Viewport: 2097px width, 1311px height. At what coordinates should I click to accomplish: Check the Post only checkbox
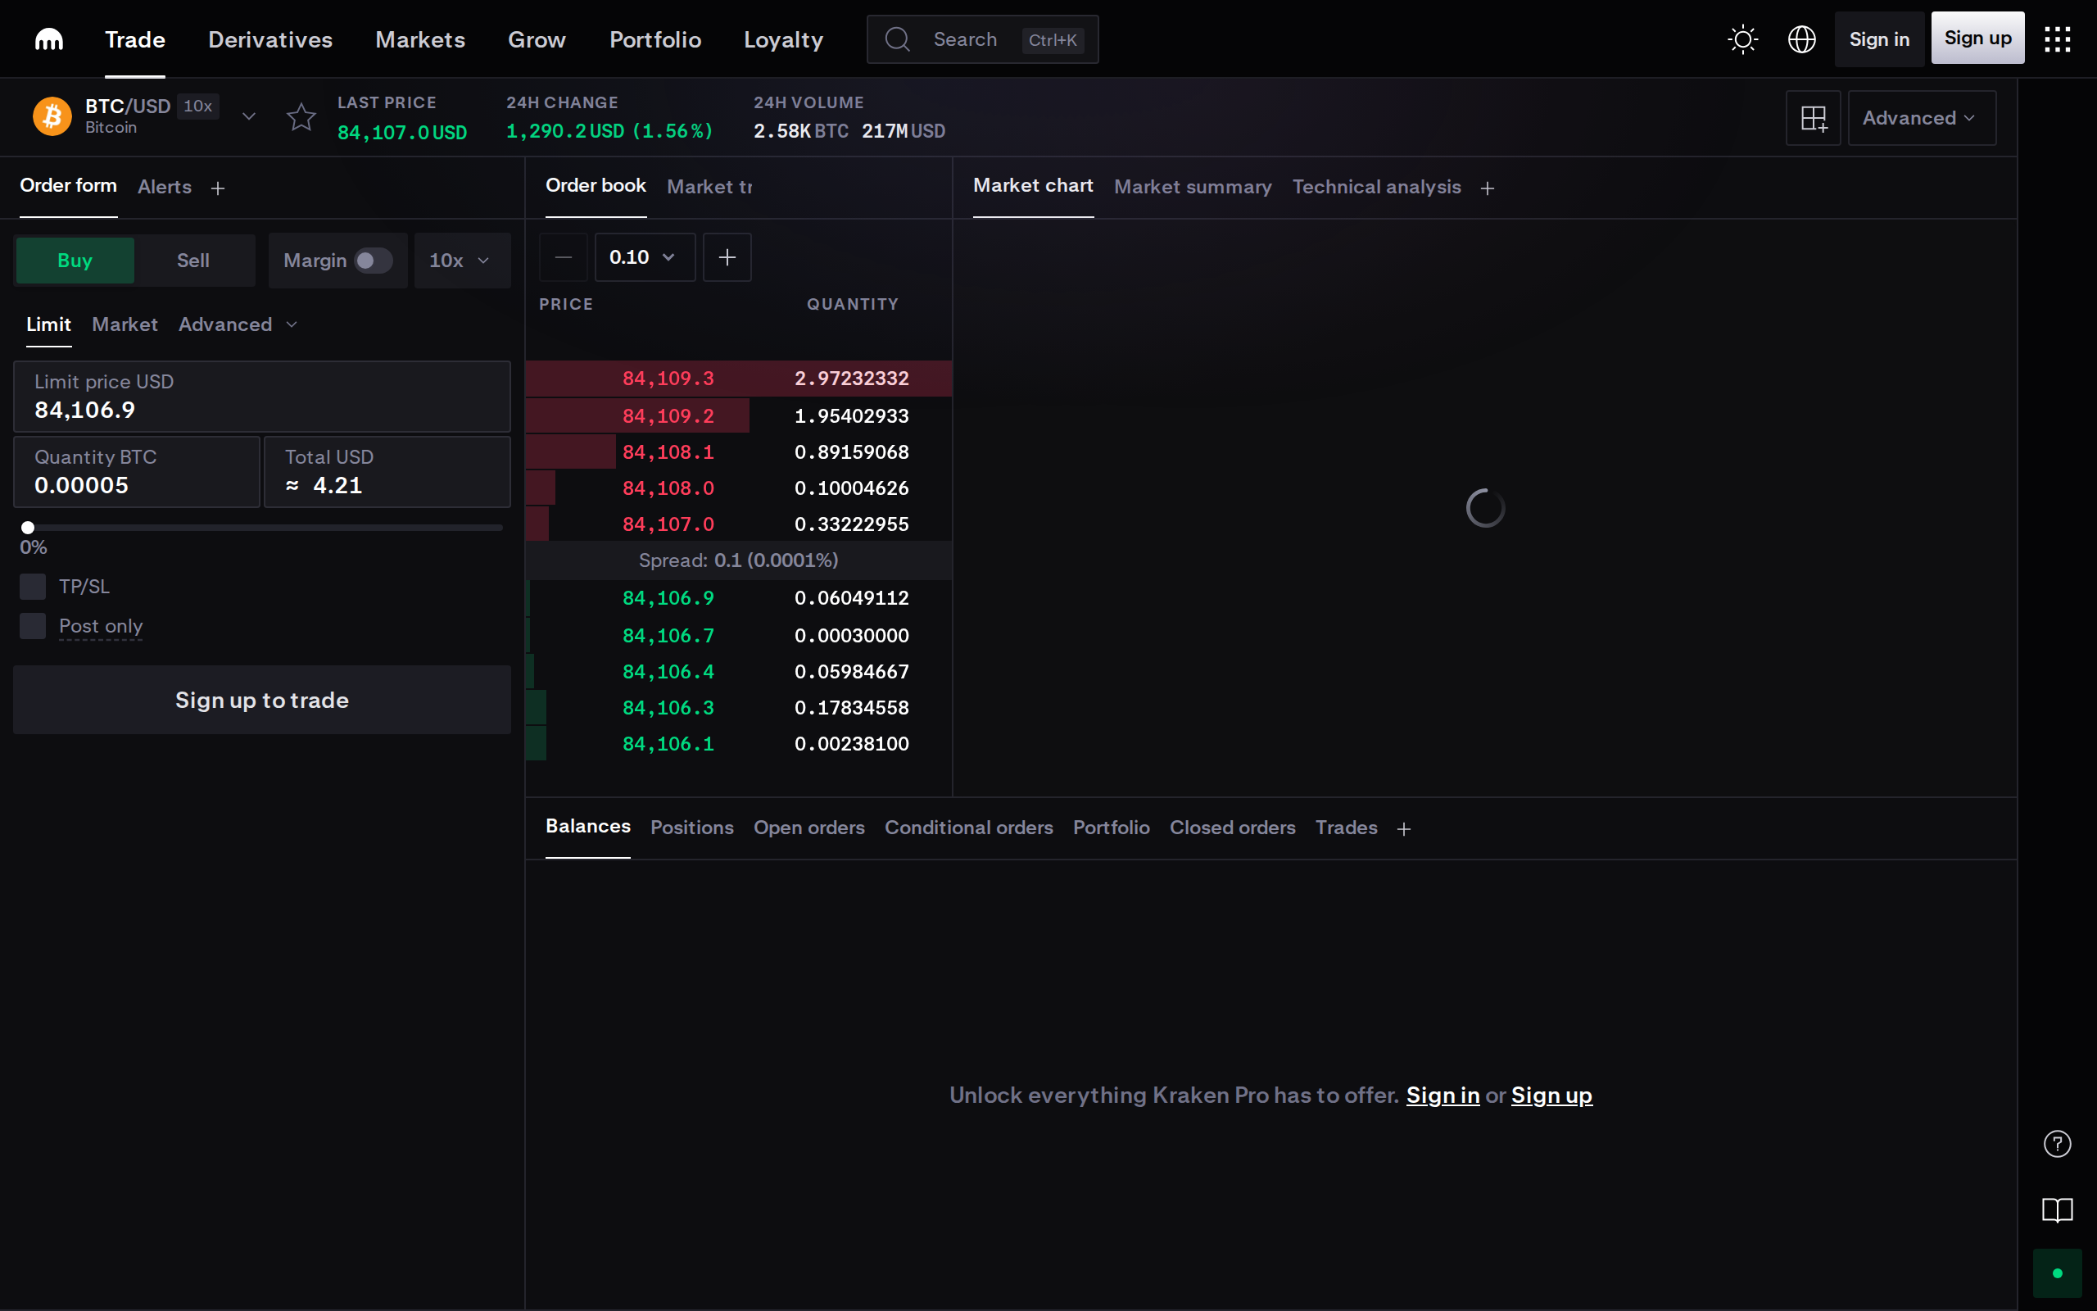33,626
